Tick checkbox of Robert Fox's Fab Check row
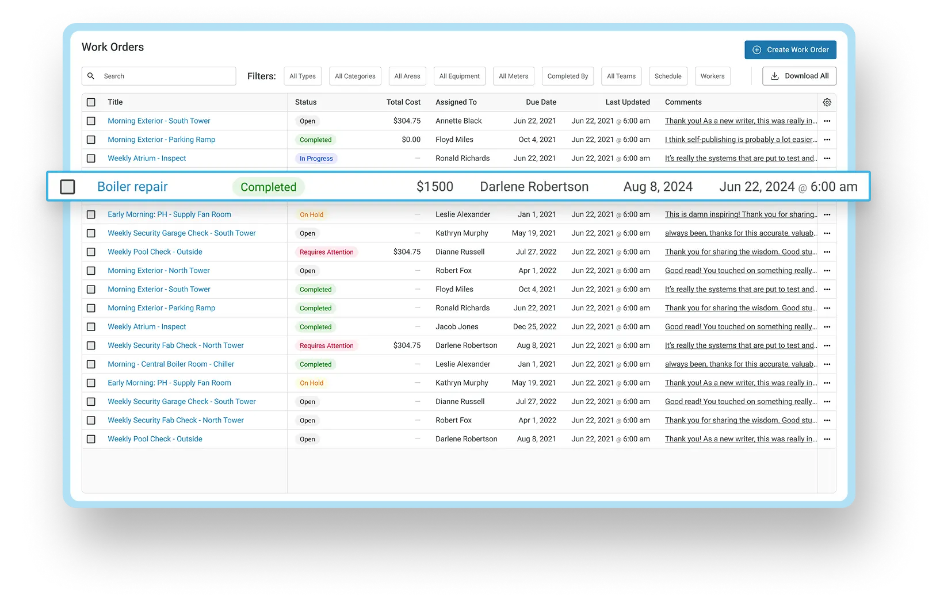 pos(91,421)
